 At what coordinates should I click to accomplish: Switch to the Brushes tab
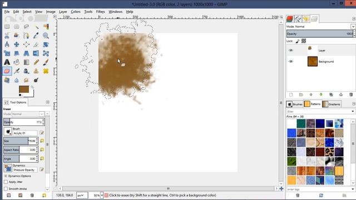point(294,104)
